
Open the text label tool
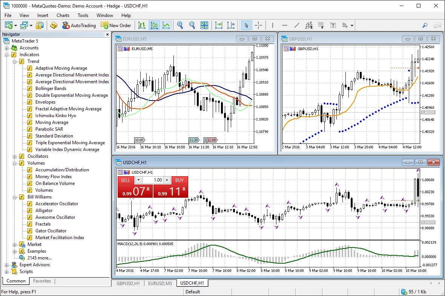(333, 25)
